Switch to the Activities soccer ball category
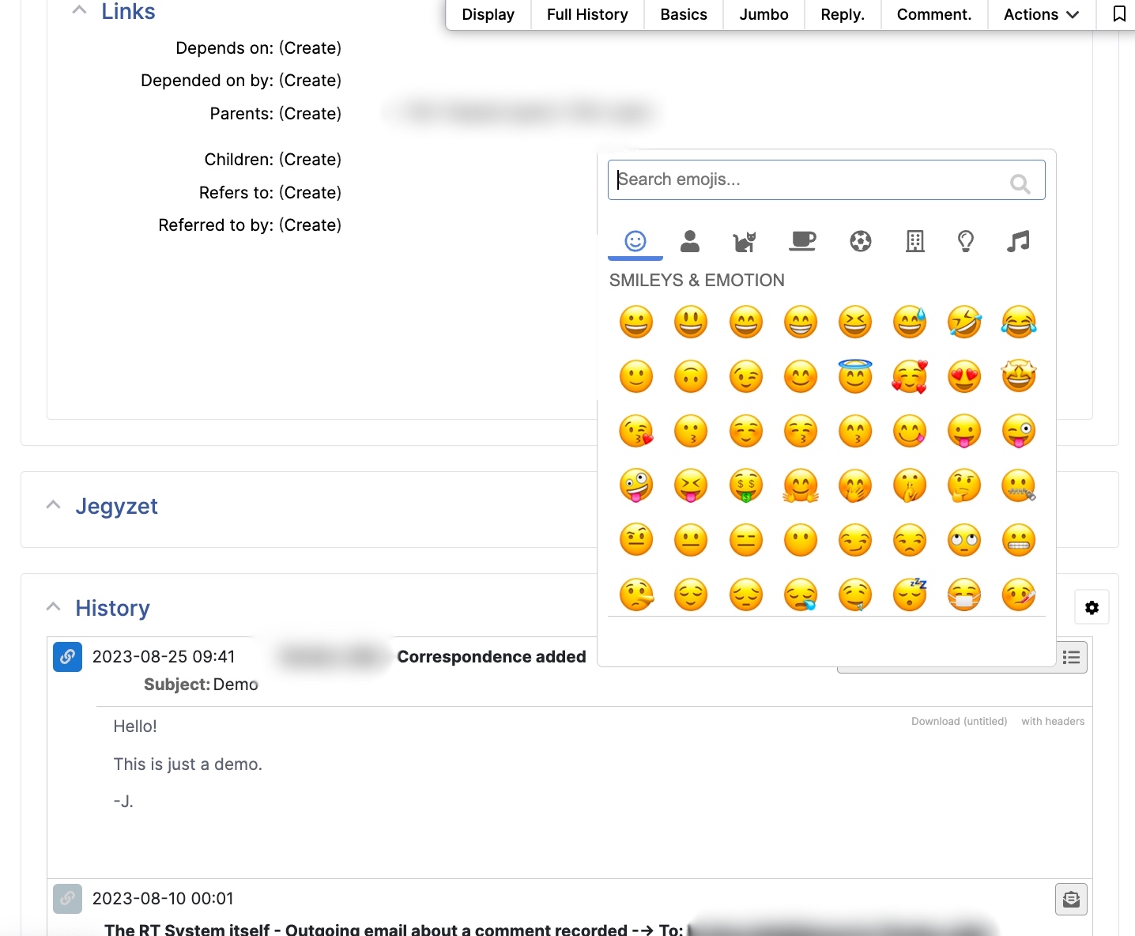 [x=860, y=241]
